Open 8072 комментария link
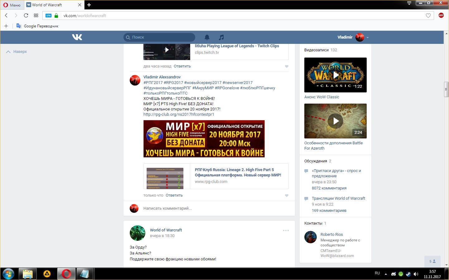Viewport: 449px width, 280px height. (329, 188)
